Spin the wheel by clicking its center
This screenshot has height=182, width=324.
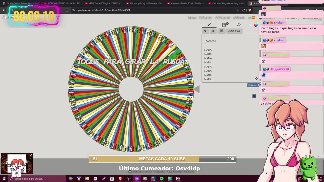click(x=131, y=89)
